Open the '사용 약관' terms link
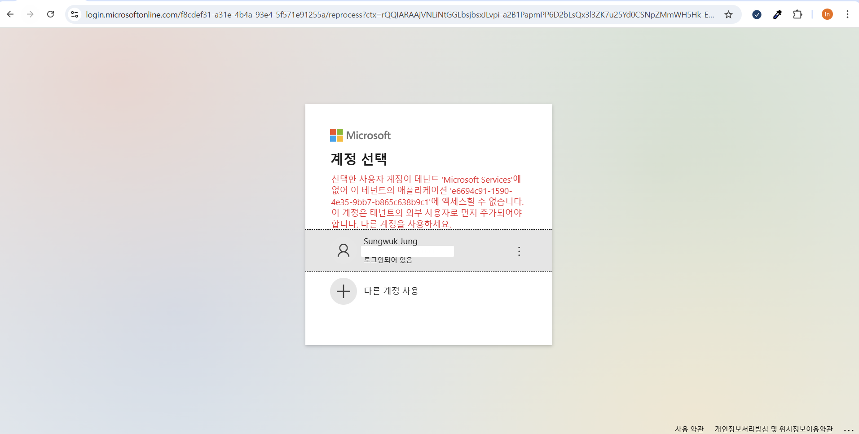The image size is (859, 434). 689,429
